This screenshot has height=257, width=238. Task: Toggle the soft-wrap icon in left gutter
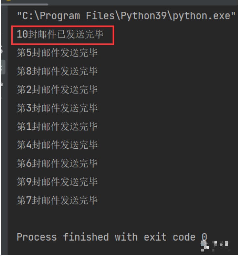point(2,50)
